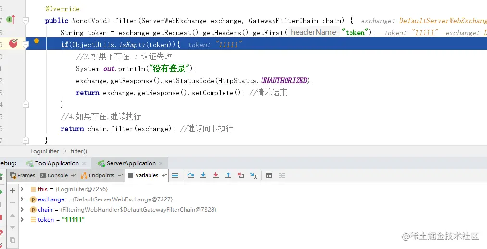Click the @Override annotation
487x249 pixels.
pos(62,9)
